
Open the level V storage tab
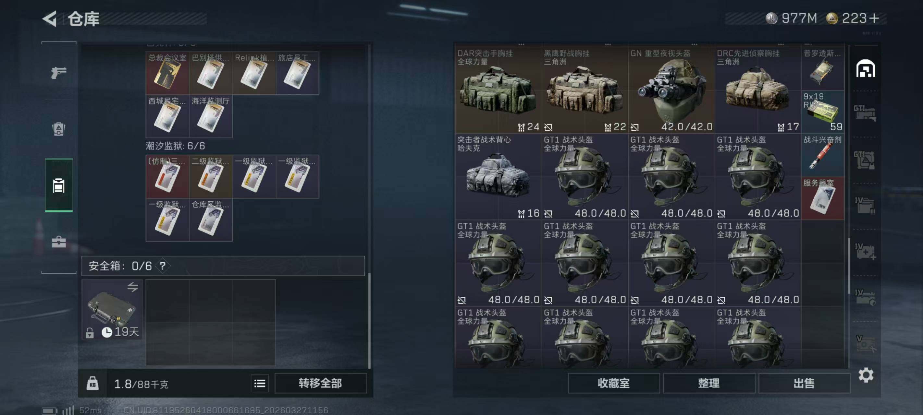coord(865,344)
